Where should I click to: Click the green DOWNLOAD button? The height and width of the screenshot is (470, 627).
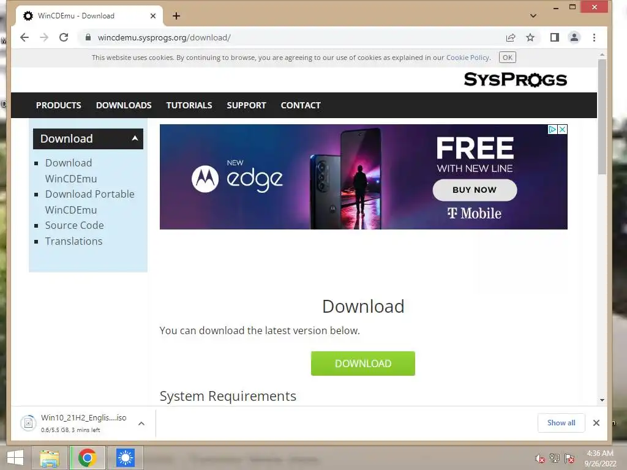363,364
